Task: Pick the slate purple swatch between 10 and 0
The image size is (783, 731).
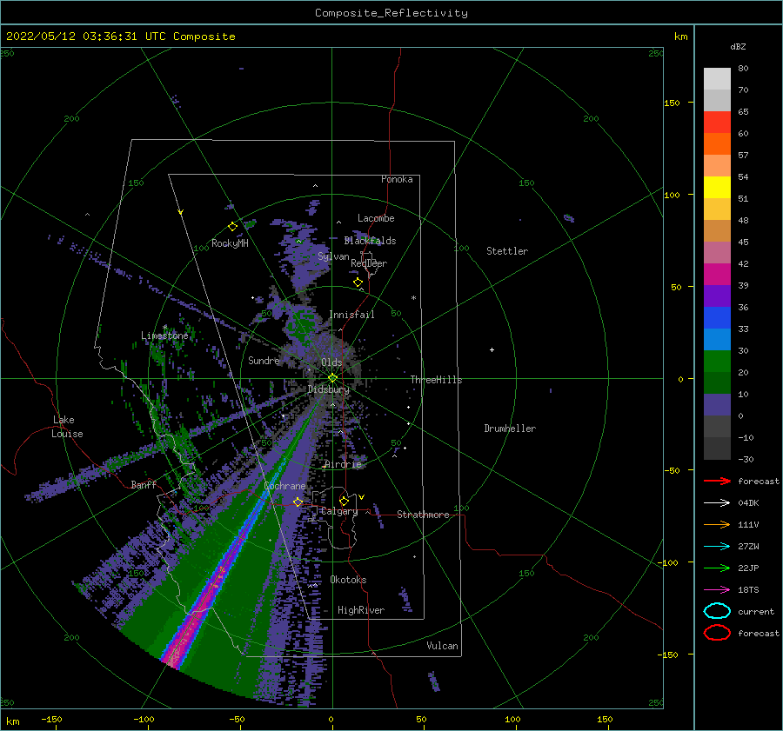Action: [717, 405]
